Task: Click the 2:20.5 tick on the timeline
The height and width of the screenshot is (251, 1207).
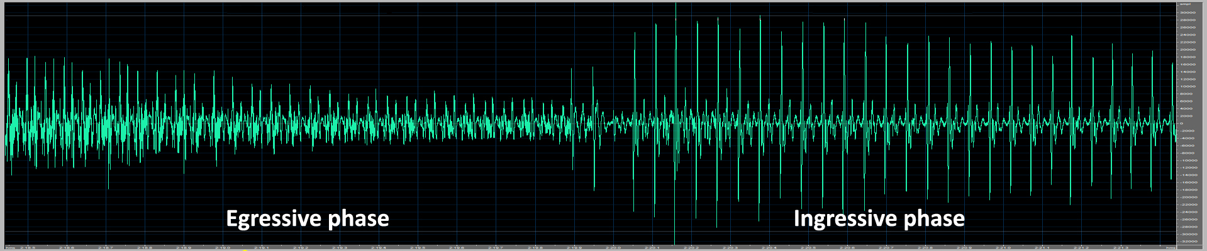Action: click(x=808, y=247)
